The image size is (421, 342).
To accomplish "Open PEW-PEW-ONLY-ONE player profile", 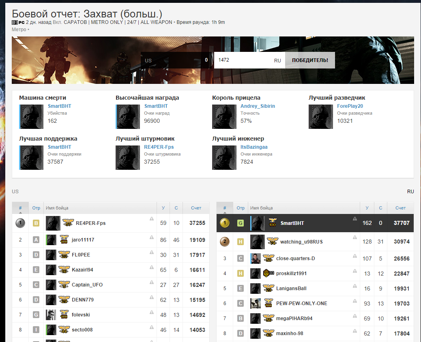I will click(x=301, y=304).
